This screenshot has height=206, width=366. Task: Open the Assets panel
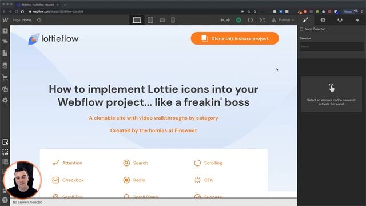coord(5,89)
